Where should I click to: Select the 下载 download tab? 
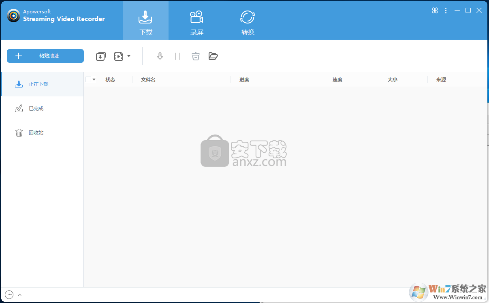[x=145, y=21]
